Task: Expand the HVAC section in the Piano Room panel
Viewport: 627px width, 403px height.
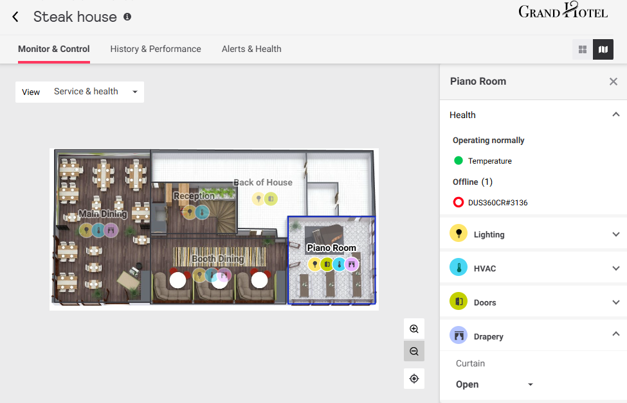Action: (x=615, y=268)
